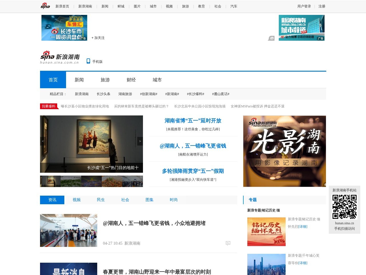
Task: Open 湖南旅游 column link
Action: (125, 94)
